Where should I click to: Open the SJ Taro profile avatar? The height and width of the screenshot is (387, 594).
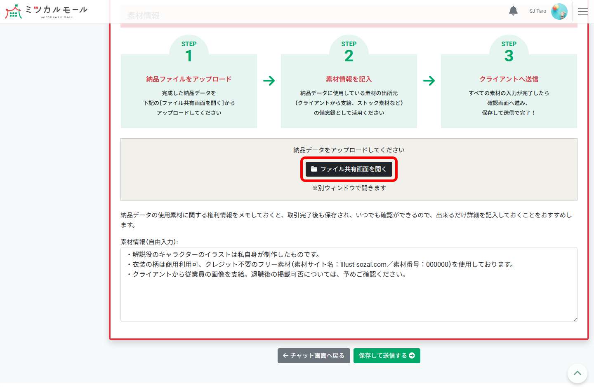(559, 11)
